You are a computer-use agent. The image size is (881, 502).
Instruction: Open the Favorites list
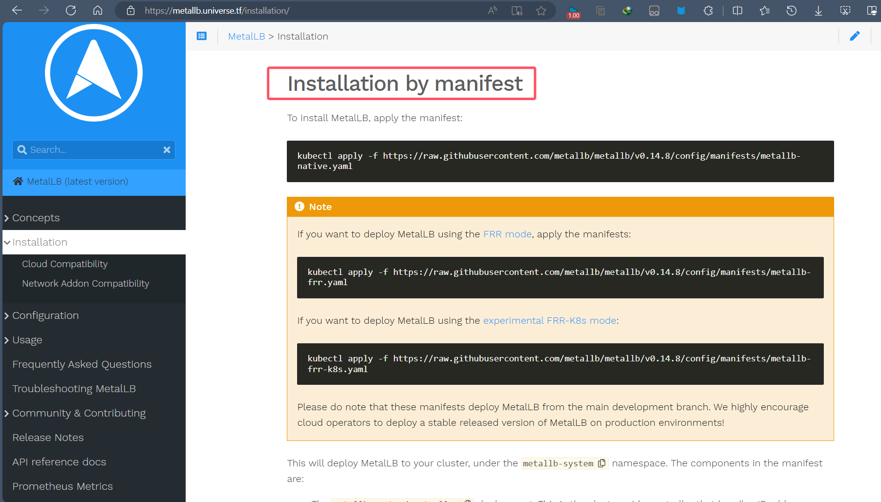[765, 10]
